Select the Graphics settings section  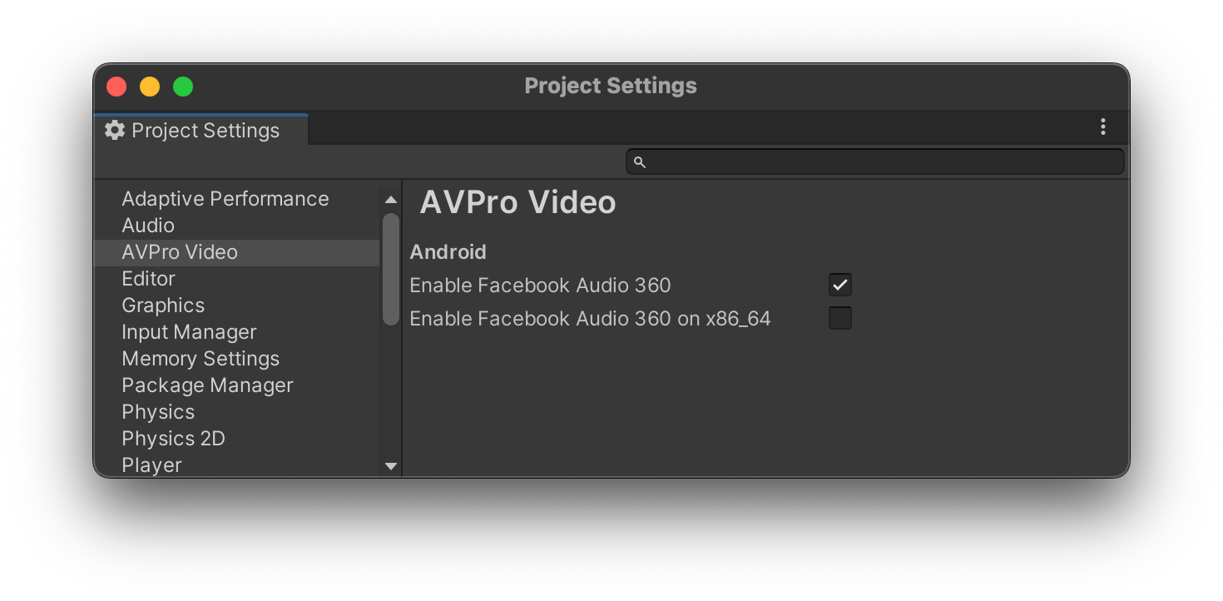tap(163, 305)
